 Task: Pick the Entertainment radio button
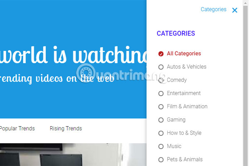pyautogui.click(x=161, y=93)
